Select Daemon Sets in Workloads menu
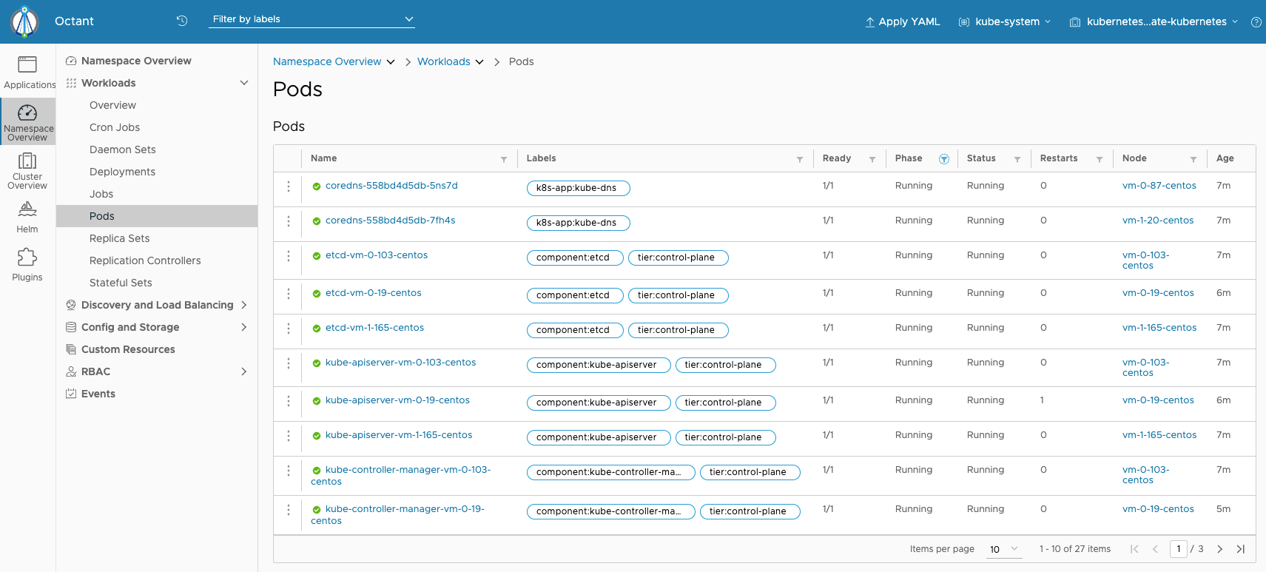 click(x=123, y=149)
